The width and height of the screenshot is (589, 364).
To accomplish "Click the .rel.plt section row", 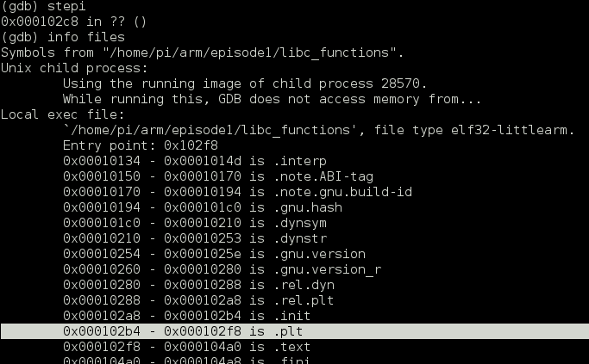I will pyautogui.click(x=198, y=300).
